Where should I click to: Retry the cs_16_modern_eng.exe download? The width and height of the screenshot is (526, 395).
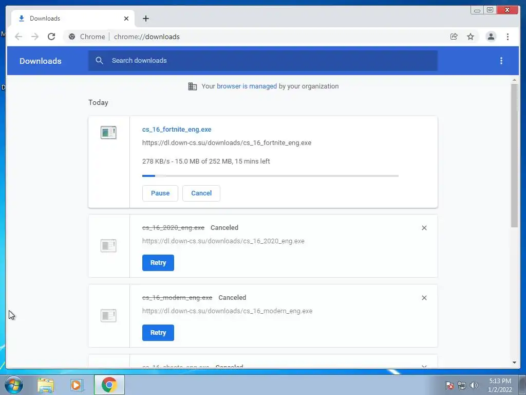coord(158,333)
